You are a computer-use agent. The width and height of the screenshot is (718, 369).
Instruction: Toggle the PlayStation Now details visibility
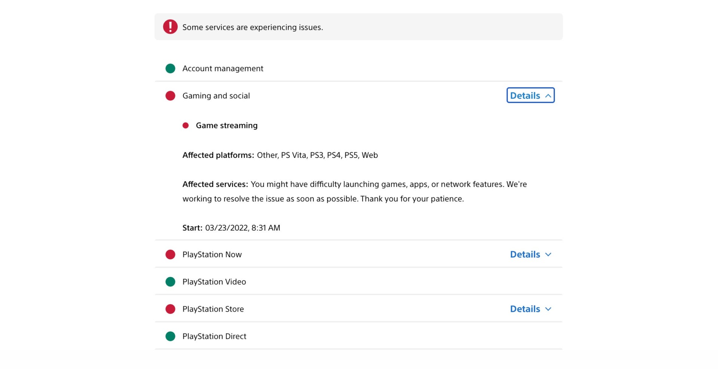tap(531, 254)
